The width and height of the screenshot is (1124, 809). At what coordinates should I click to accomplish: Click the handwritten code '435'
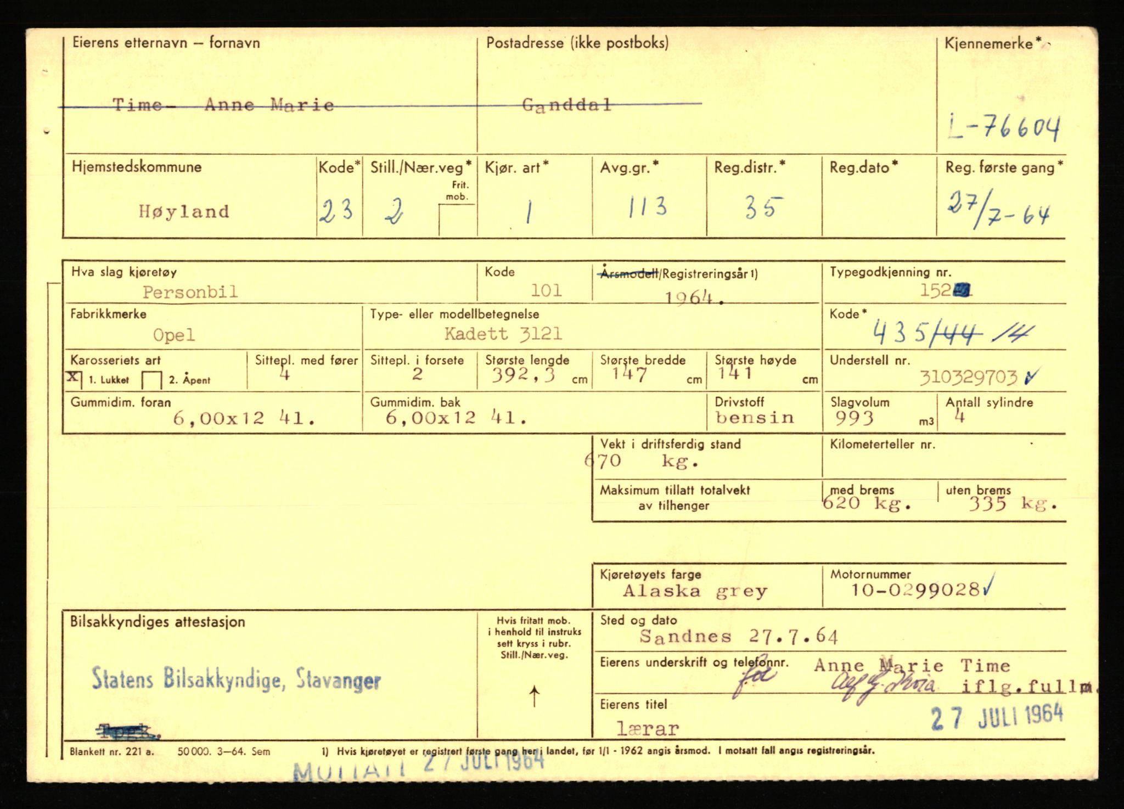[x=901, y=333]
